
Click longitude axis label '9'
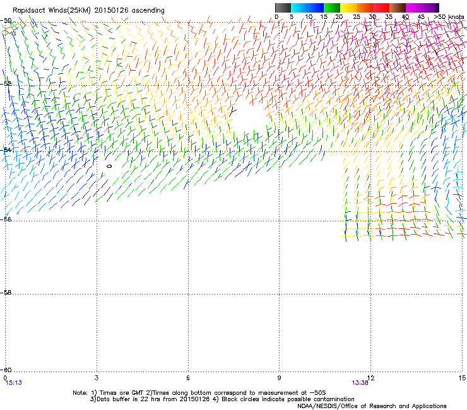(279, 378)
